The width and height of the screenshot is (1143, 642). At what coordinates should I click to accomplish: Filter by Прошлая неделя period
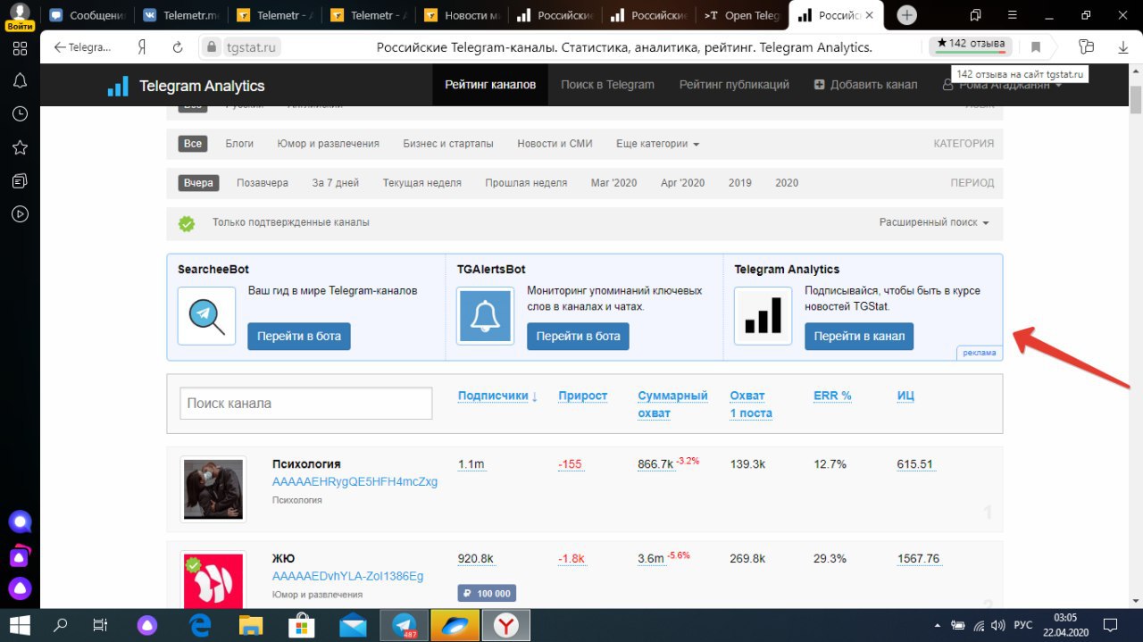[526, 182]
